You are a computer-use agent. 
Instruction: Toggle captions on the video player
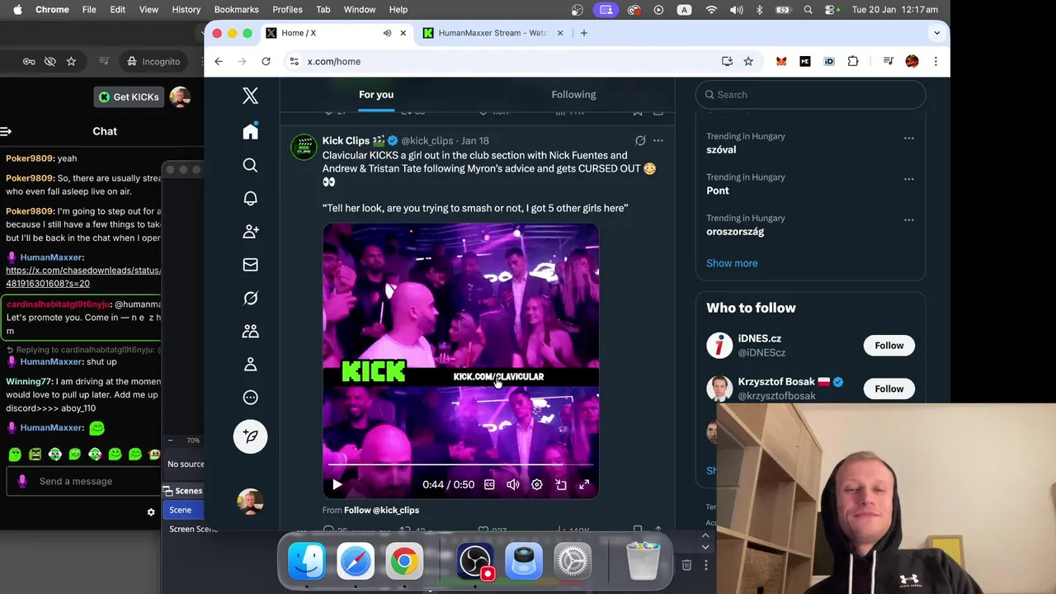[x=489, y=484]
